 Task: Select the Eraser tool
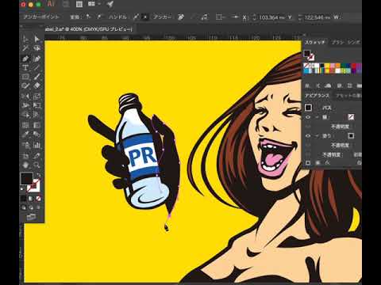pyautogui.click(x=37, y=85)
